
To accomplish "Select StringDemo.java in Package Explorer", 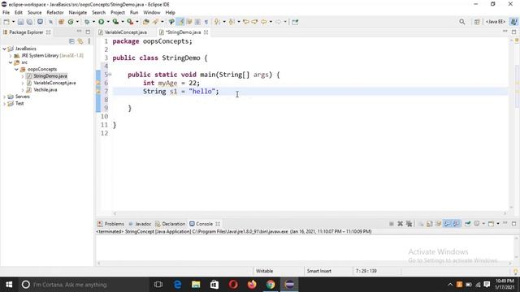I will point(50,76).
